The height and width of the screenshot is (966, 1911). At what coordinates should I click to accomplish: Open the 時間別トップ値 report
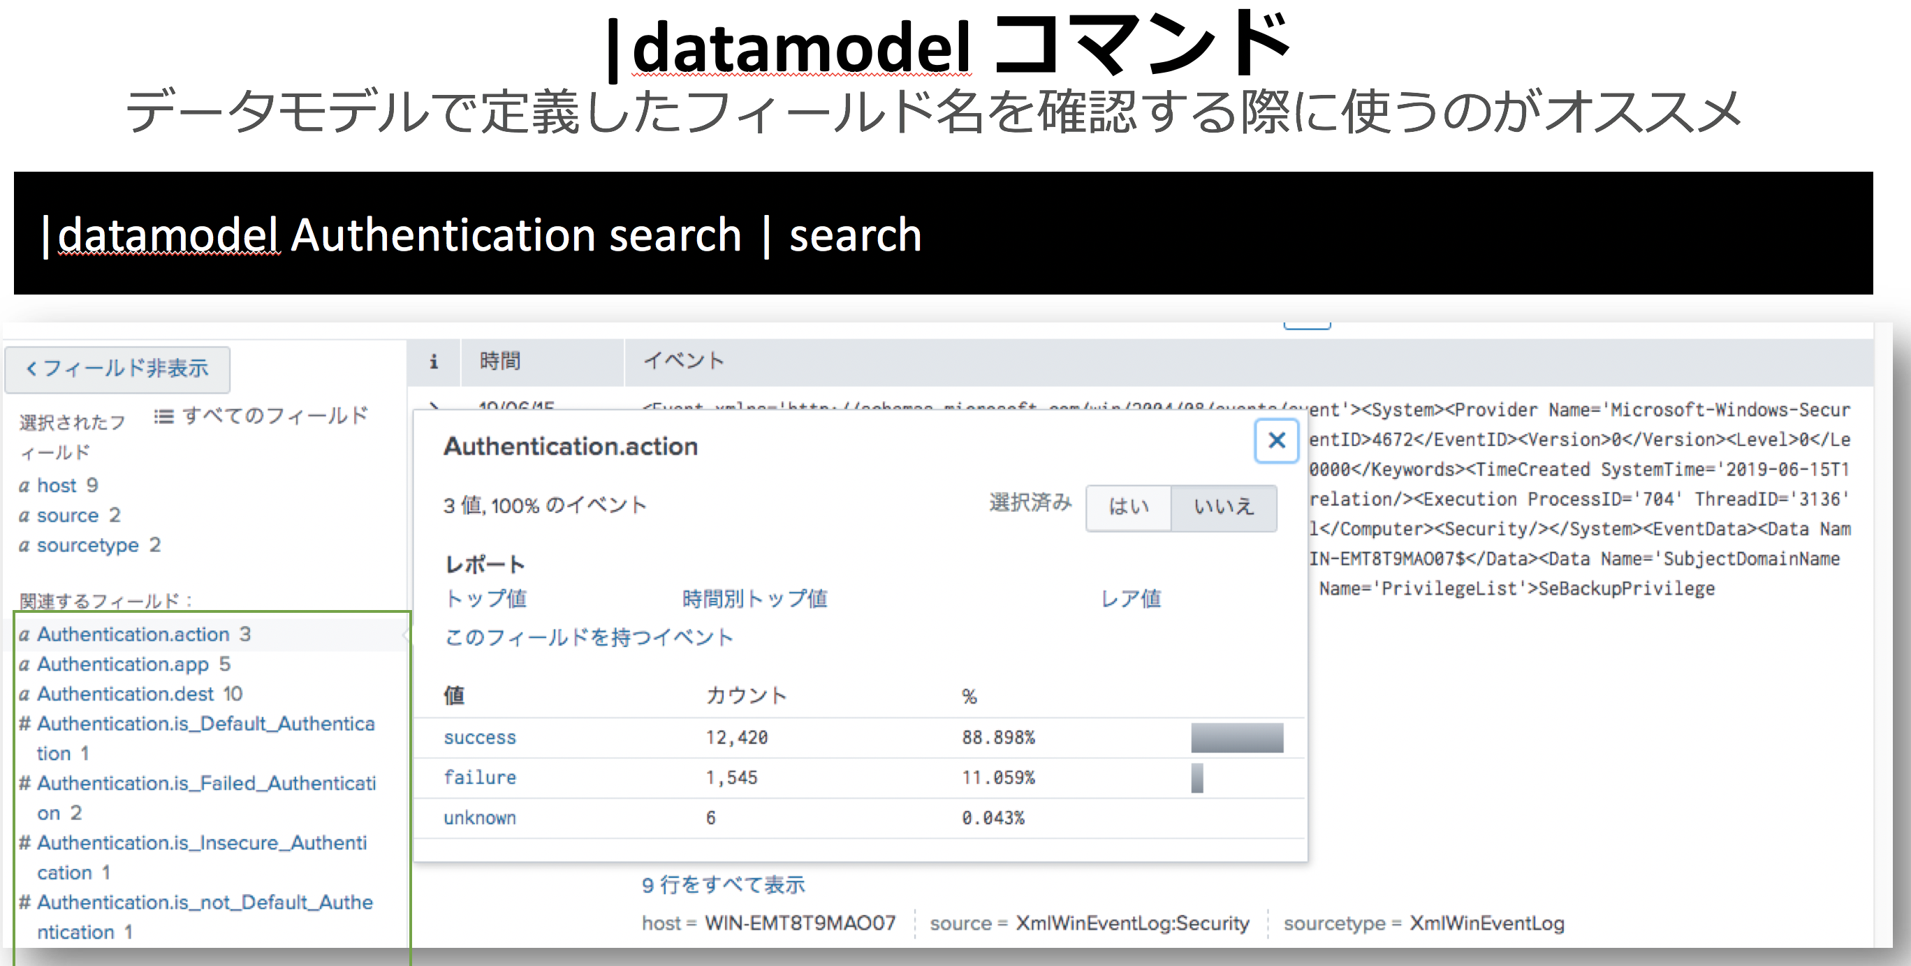754,599
